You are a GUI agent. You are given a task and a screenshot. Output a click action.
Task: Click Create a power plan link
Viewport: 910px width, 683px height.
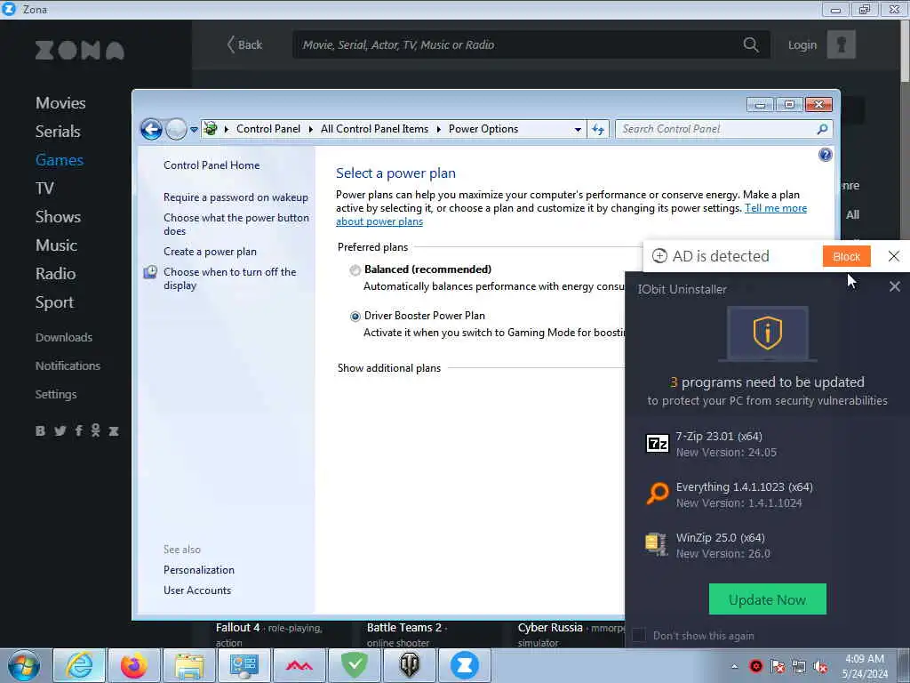pyautogui.click(x=210, y=252)
